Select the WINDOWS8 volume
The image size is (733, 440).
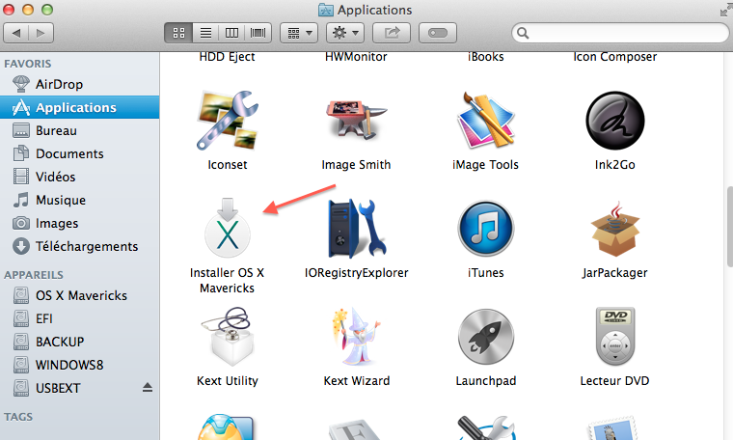(x=79, y=365)
